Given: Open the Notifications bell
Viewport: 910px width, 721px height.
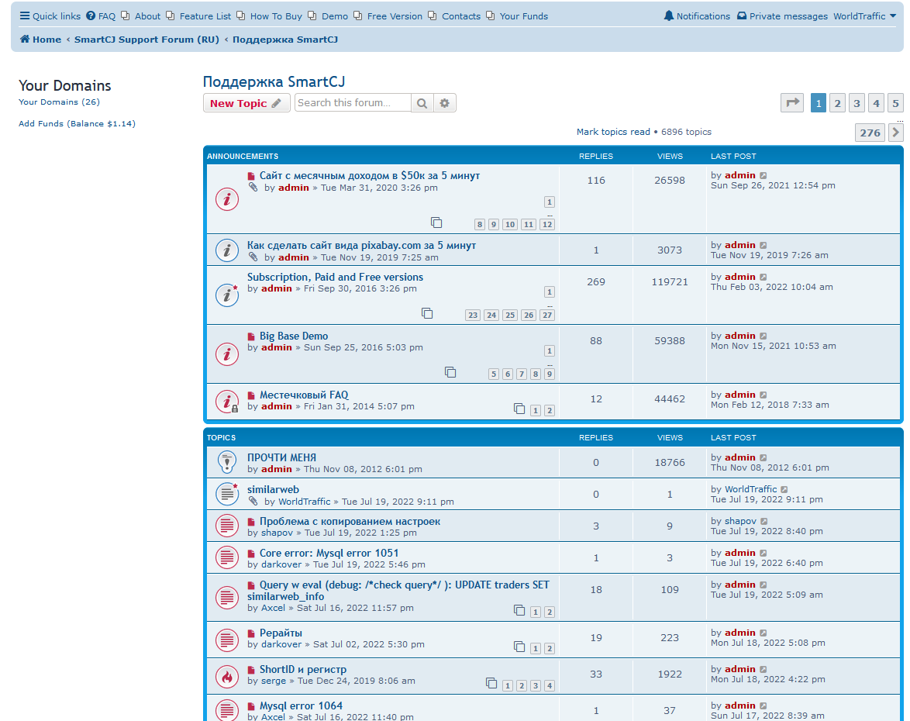Looking at the screenshot, I should [x=696, y=16].
